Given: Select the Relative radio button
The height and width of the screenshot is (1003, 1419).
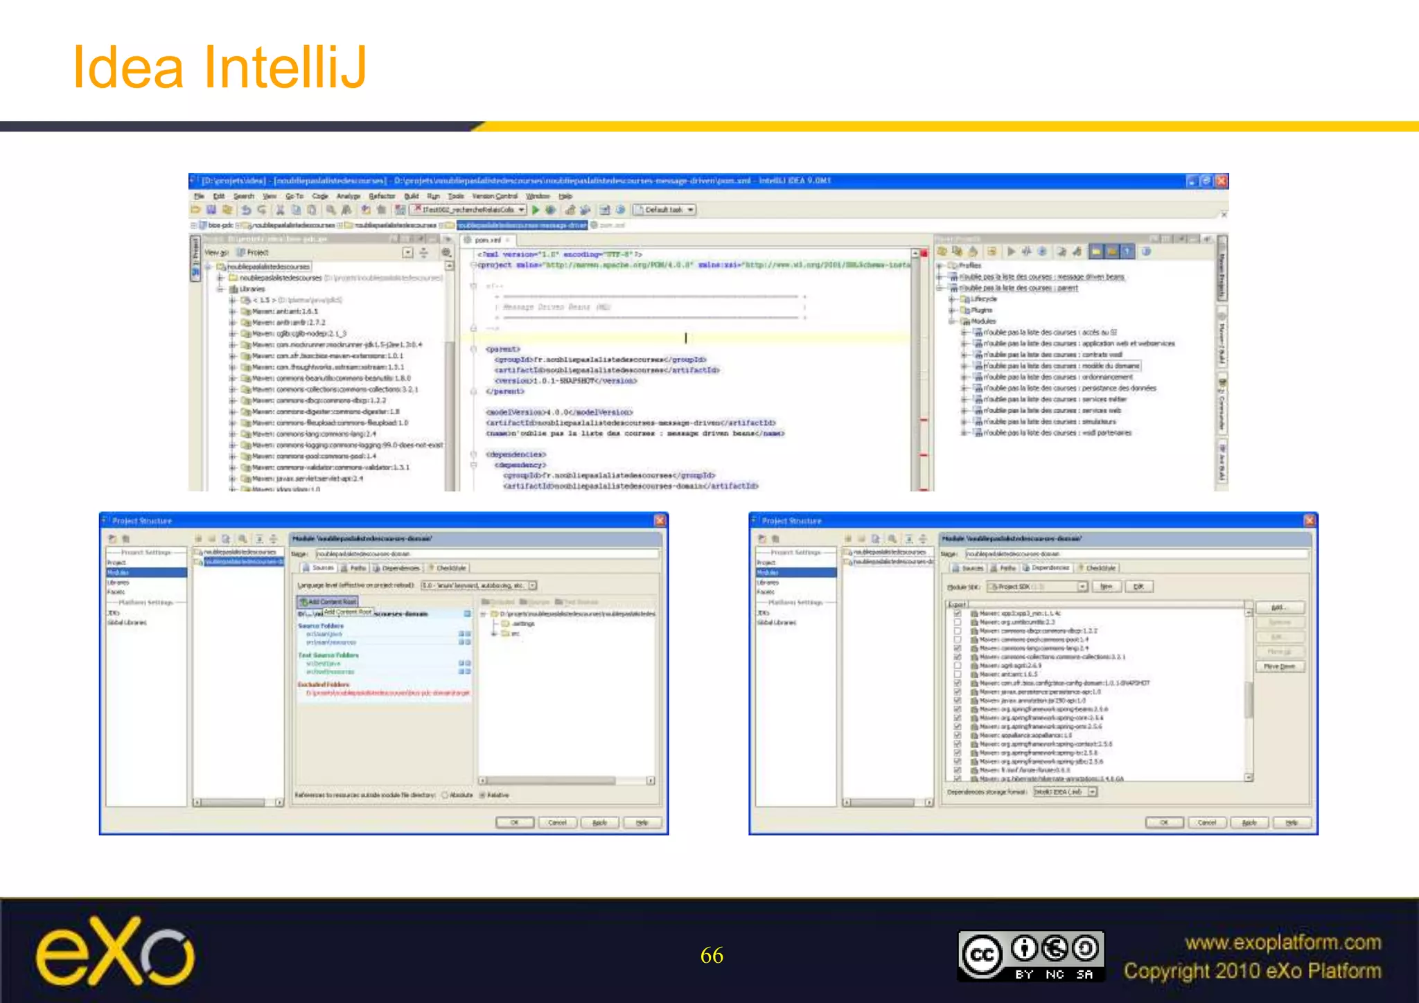Looking at the screenshot, I should [482, 795].
